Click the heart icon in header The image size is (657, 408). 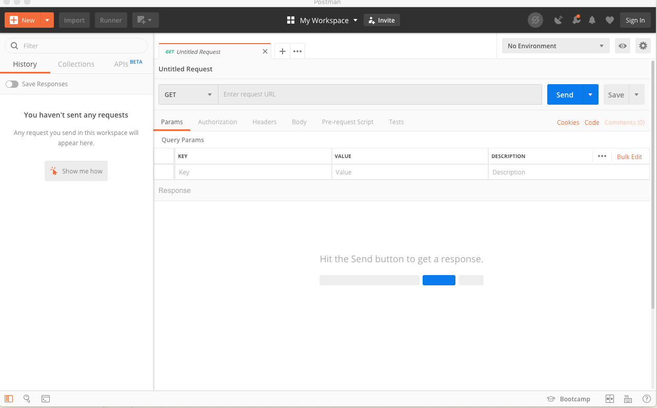pos(610,21)
